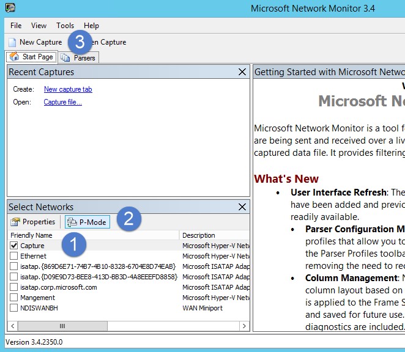Open the Tools menu

[65, 26]
